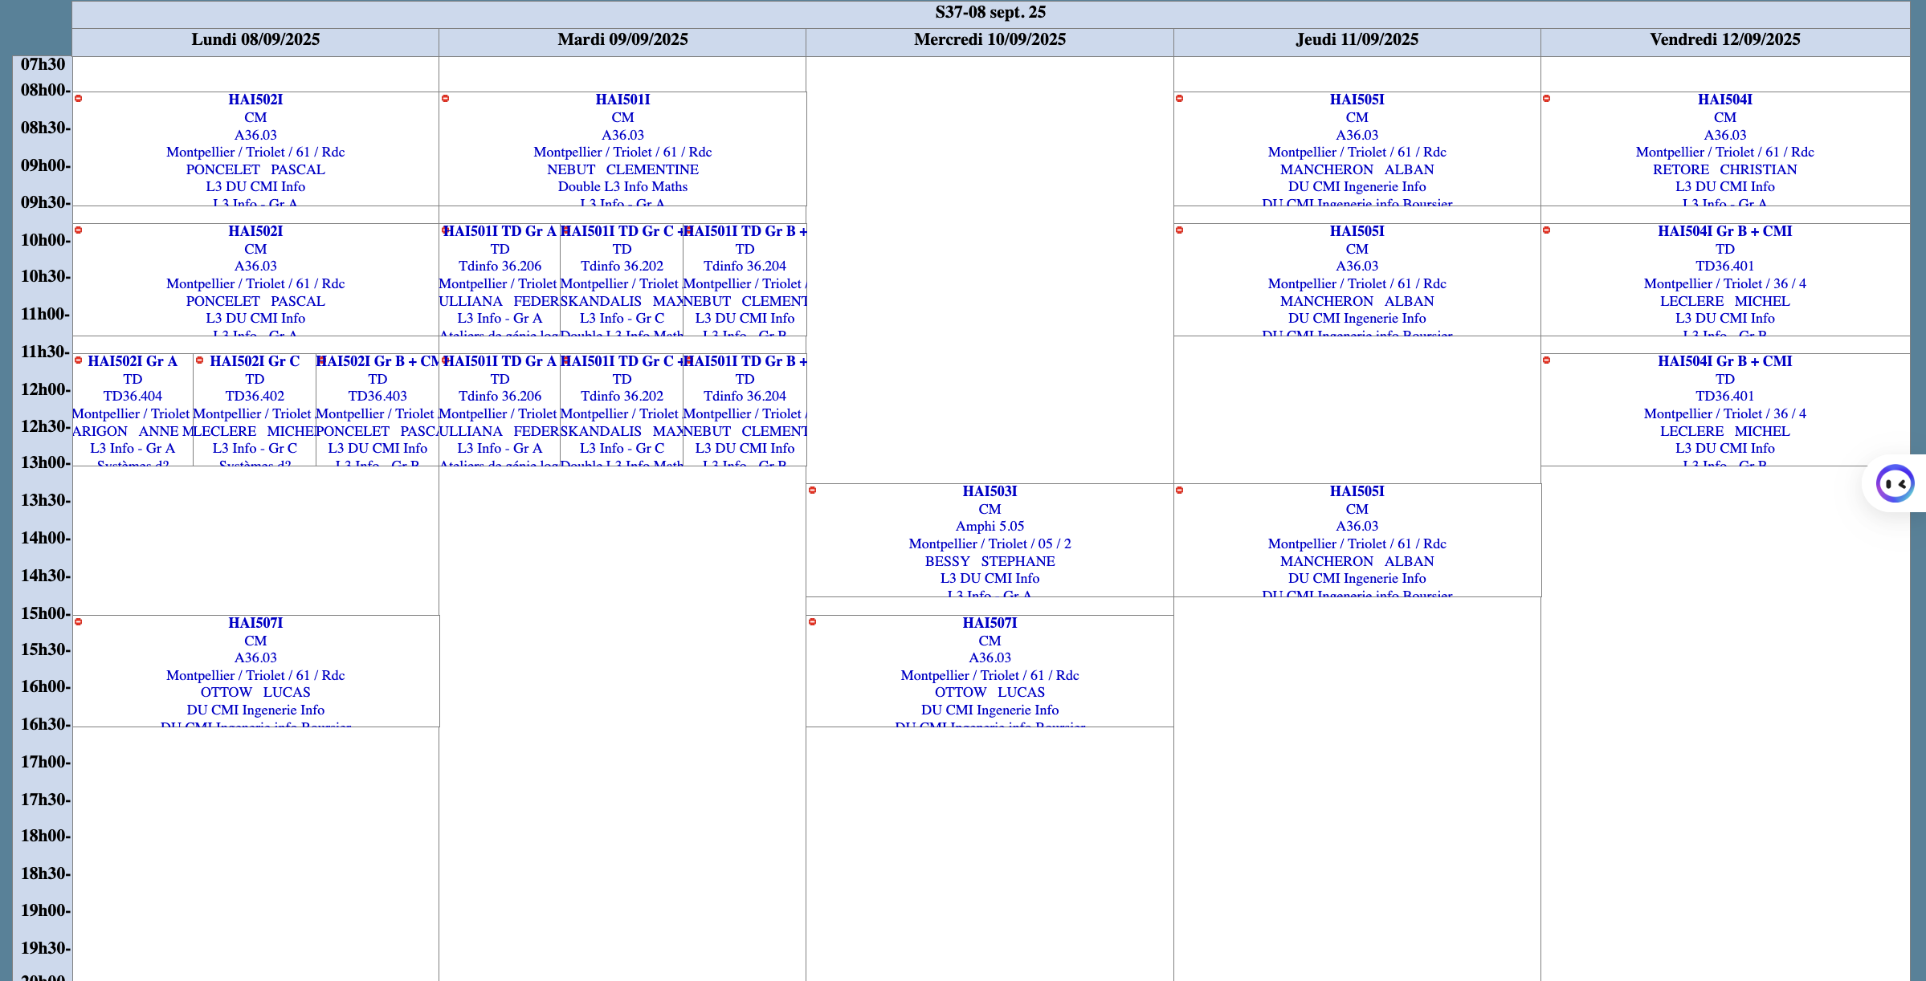Viewport: 1926px width, 981px height.
Task: Click the 13h30 time label
Action: tap(44, 501)
